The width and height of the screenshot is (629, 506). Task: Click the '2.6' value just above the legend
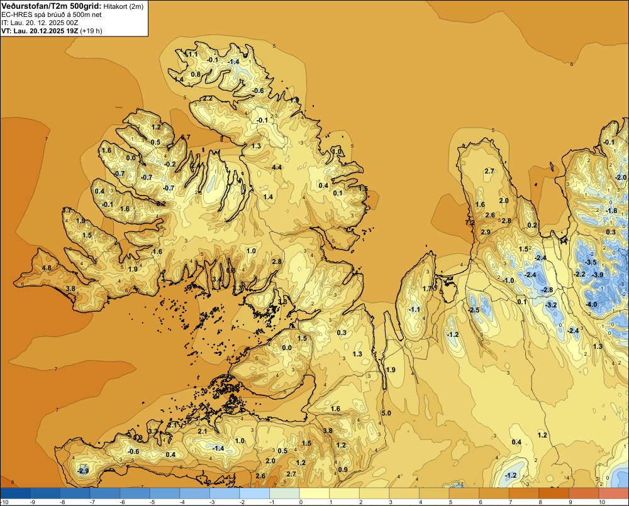click(260, 476)
